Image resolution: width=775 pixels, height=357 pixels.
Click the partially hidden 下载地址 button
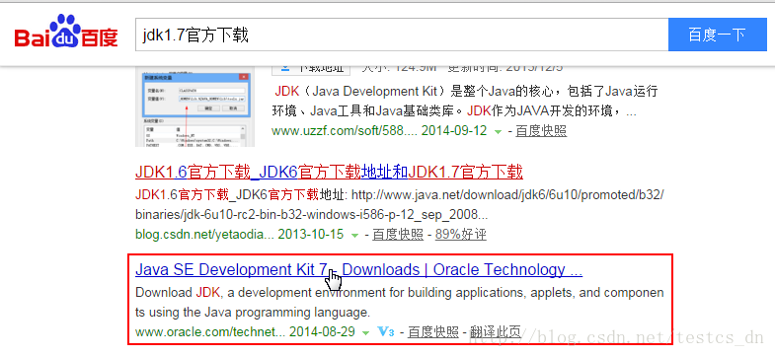coord(311,70)
